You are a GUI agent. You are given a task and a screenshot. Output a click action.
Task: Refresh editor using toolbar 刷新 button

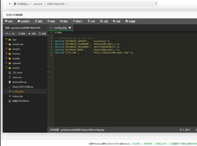38,21
